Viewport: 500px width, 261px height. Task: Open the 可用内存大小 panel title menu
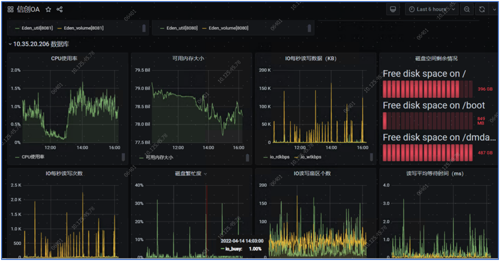tap(188, 58)
